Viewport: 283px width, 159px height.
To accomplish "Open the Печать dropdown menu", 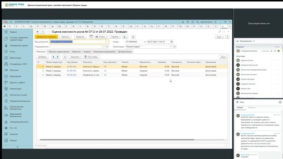I will pyautogui.click(x=101, y=37).
